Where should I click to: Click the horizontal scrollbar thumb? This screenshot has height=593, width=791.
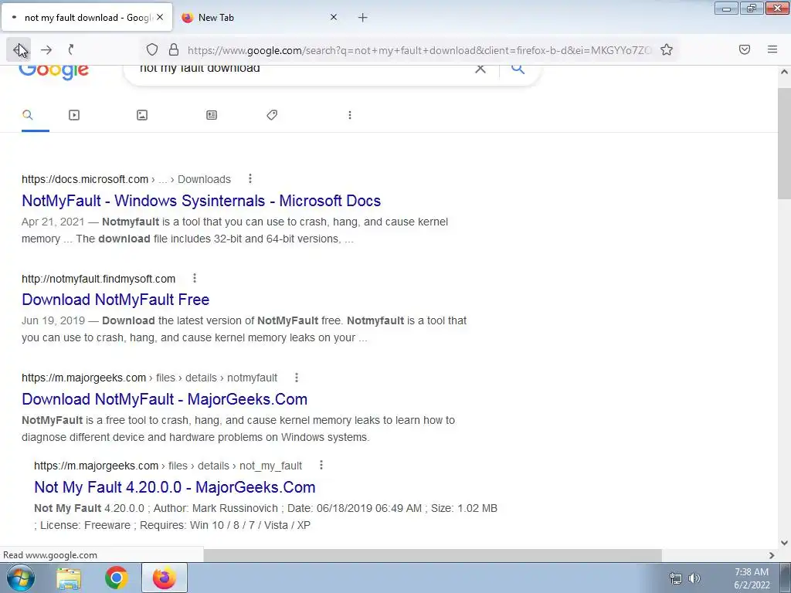433,555
